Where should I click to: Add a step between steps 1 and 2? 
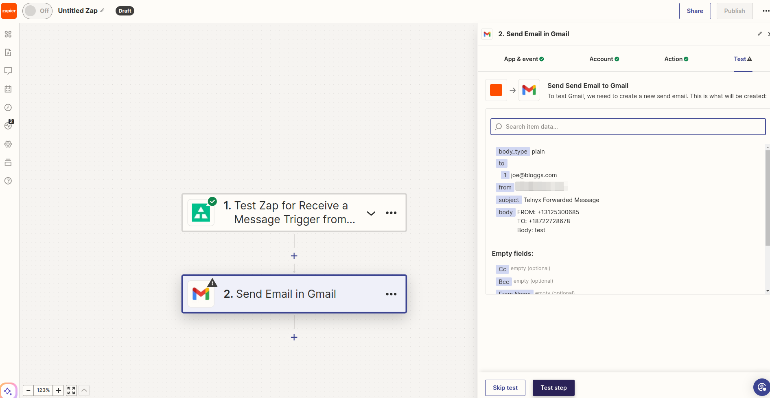pyautogui.click(x=294, y=256)
